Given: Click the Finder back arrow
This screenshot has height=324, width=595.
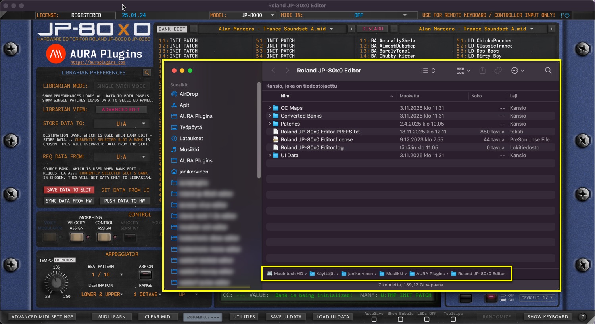Looking at the screenshot, I should pos(273,71).
